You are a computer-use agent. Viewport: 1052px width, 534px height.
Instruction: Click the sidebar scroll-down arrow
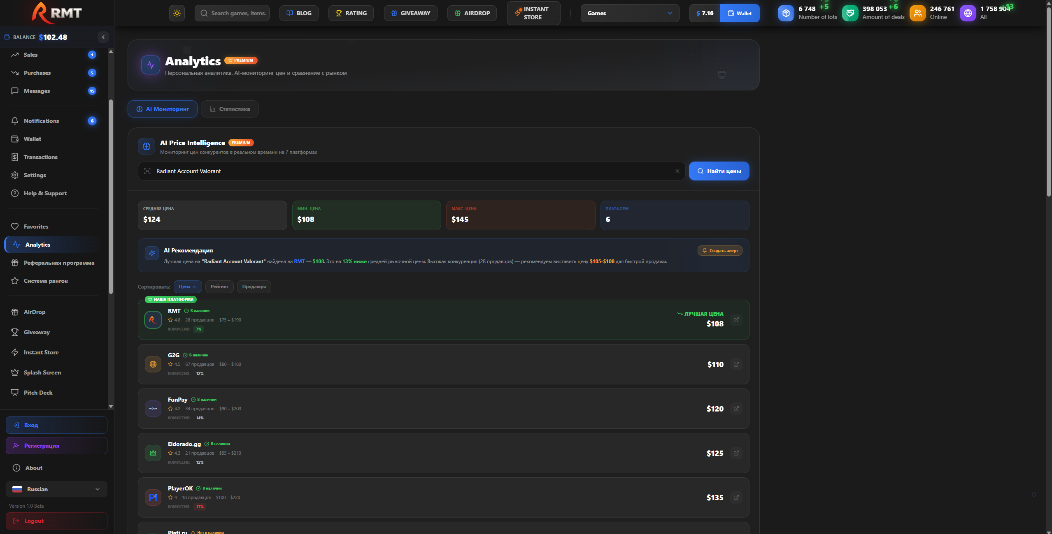pos(111,406)
